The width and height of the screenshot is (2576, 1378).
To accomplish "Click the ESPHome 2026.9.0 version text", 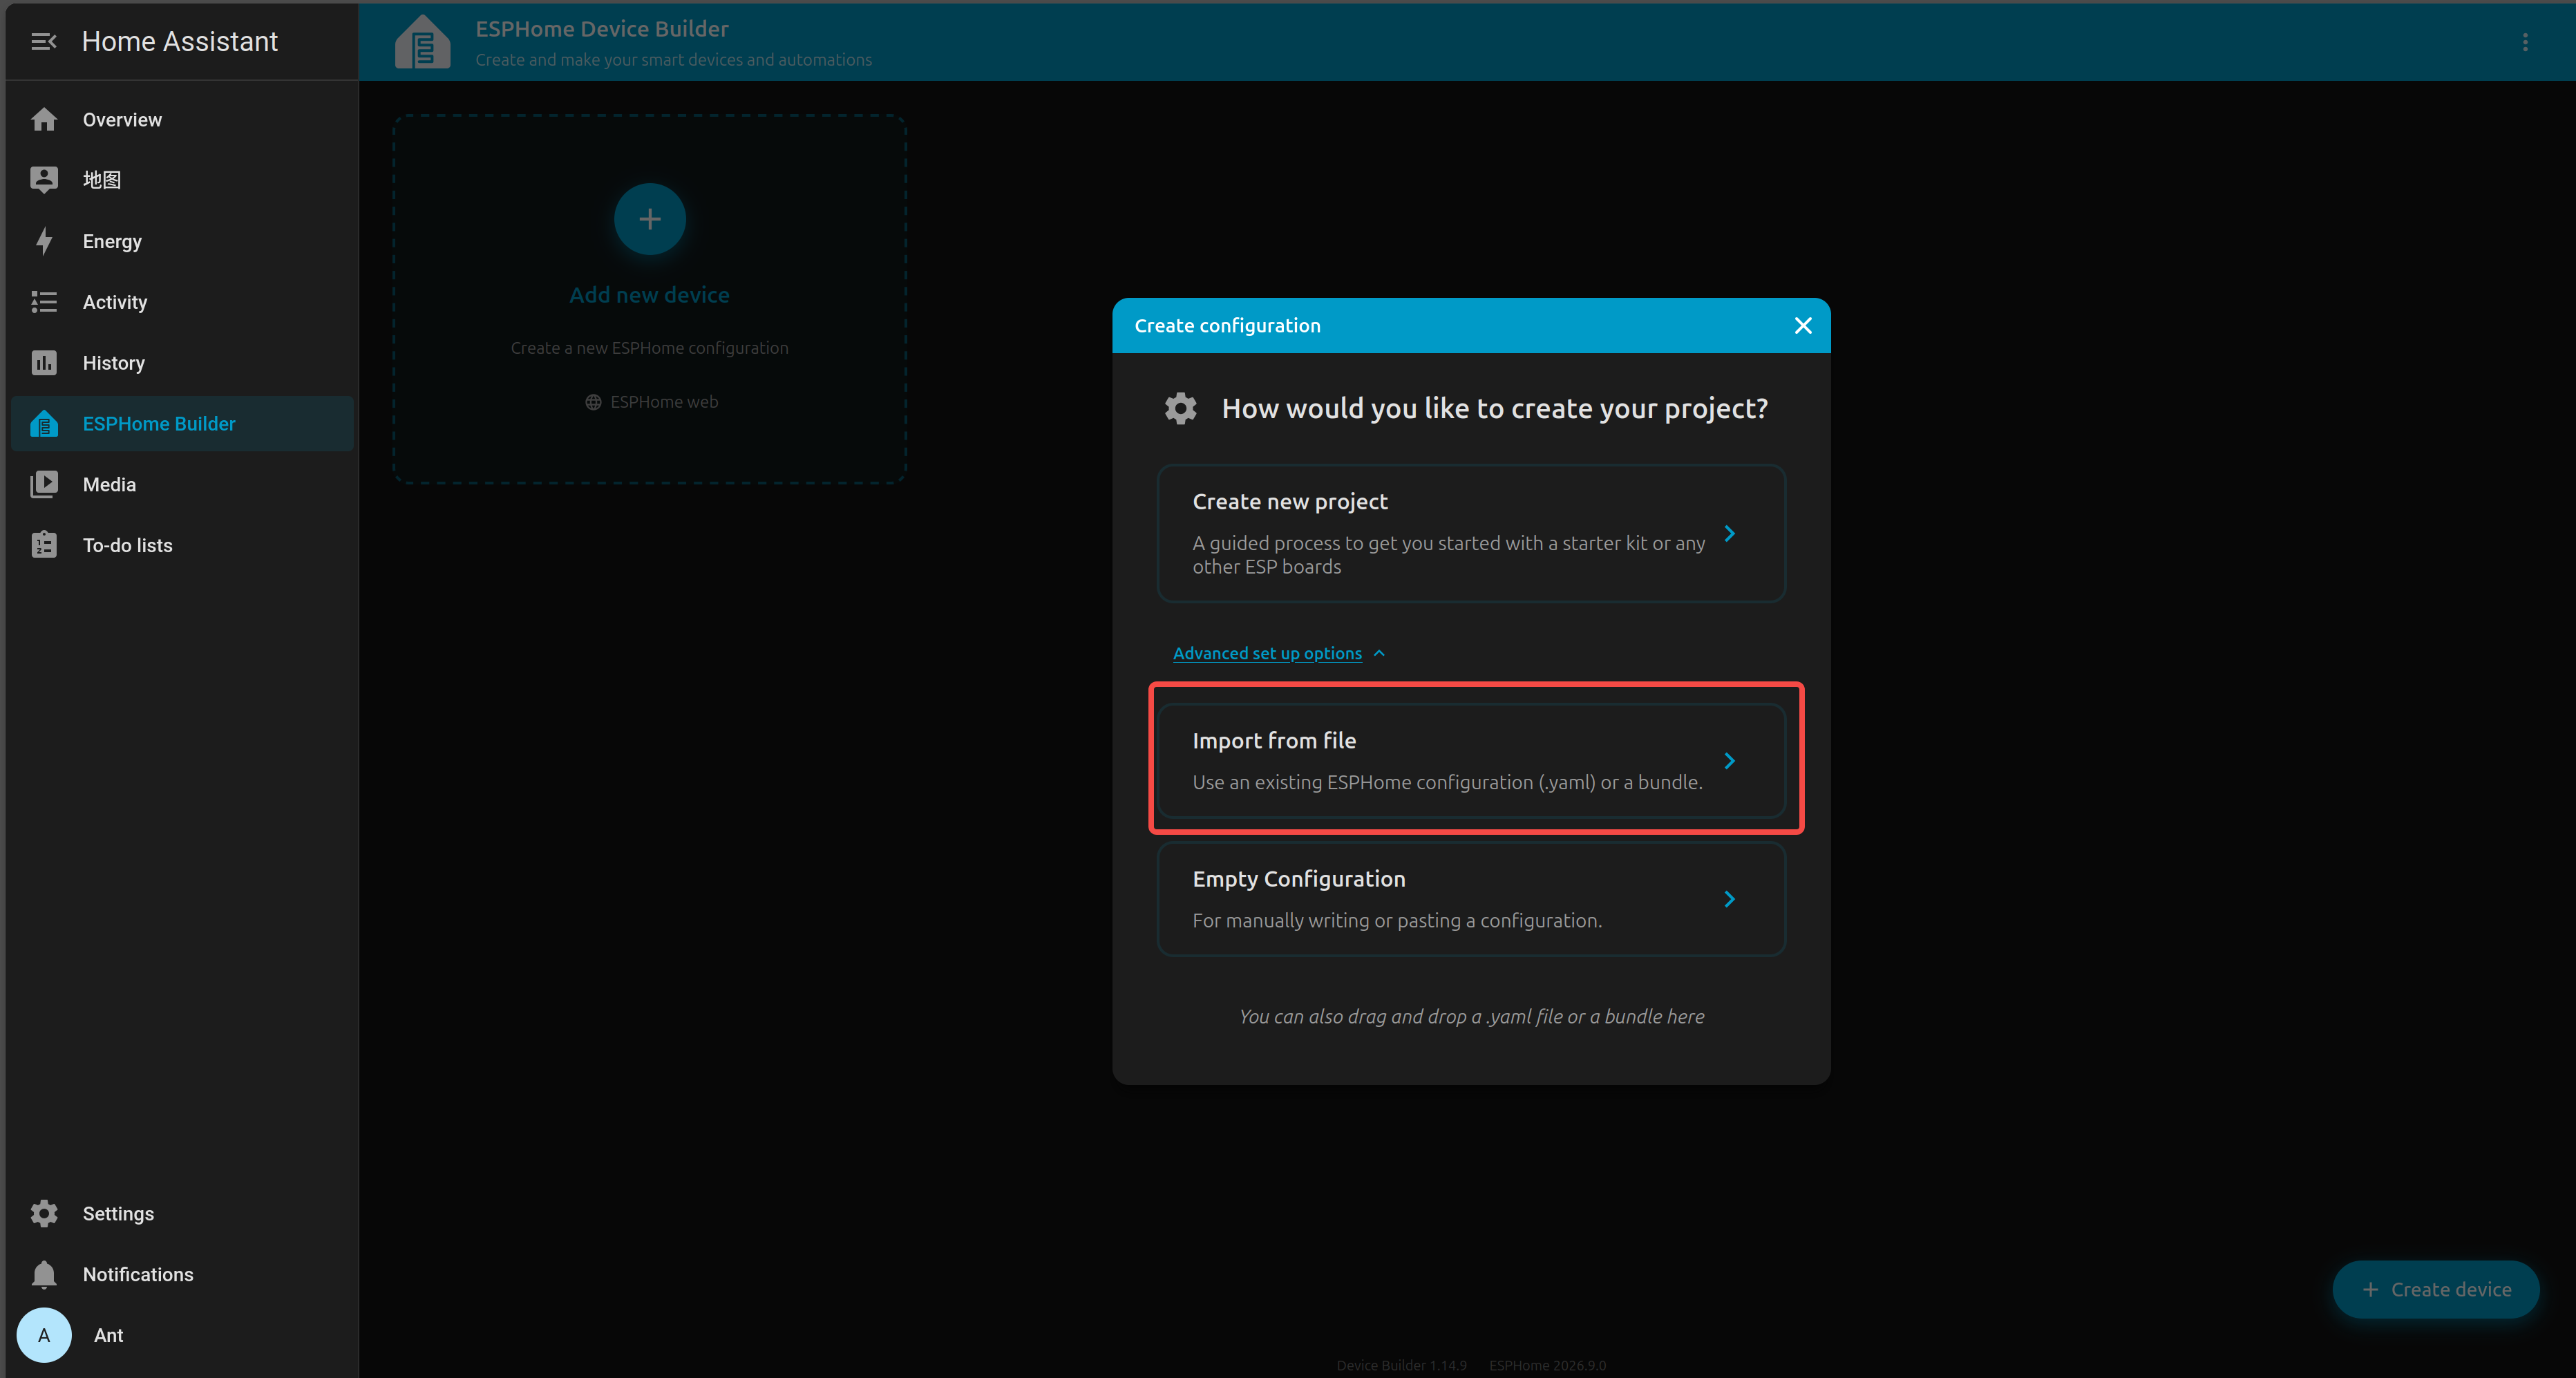I will (1547, 1366).
